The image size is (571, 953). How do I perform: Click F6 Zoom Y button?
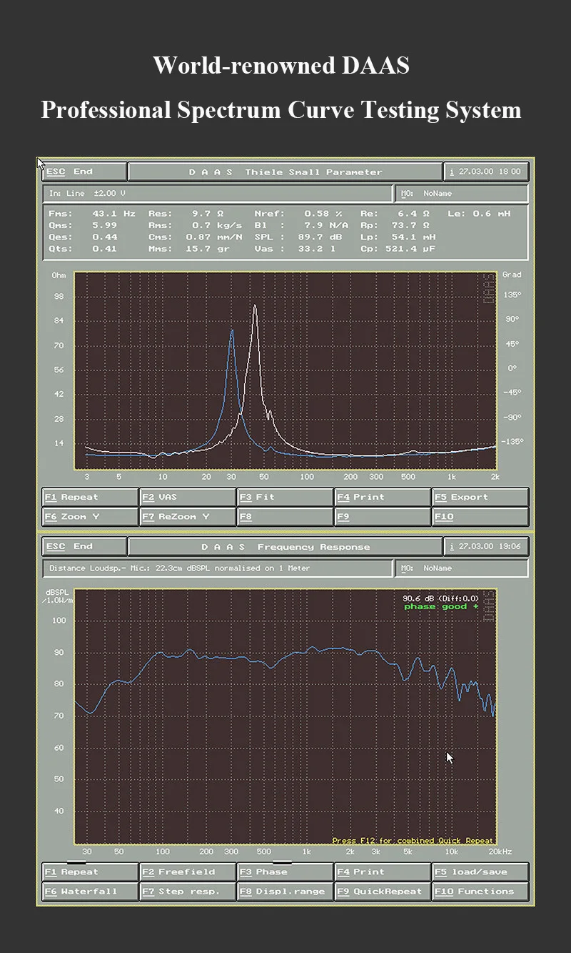click(90, 516)
